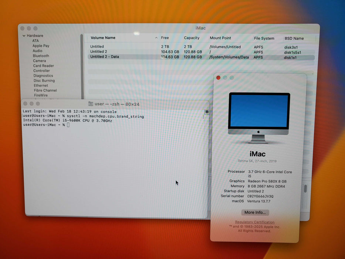Click the Terminal scrollback marker icon

[x=207, y=112]
